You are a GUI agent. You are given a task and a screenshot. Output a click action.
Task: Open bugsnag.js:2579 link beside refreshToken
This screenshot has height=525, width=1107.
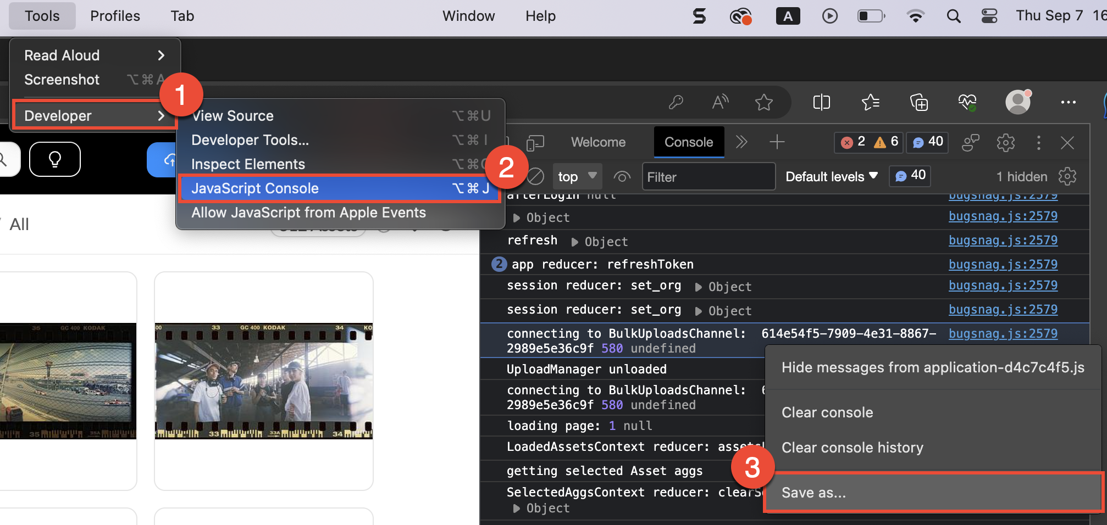click(x=1003, y=264)
